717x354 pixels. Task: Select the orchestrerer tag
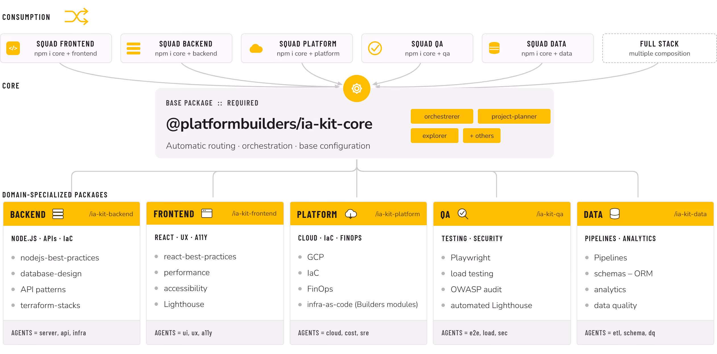point(442,116)
